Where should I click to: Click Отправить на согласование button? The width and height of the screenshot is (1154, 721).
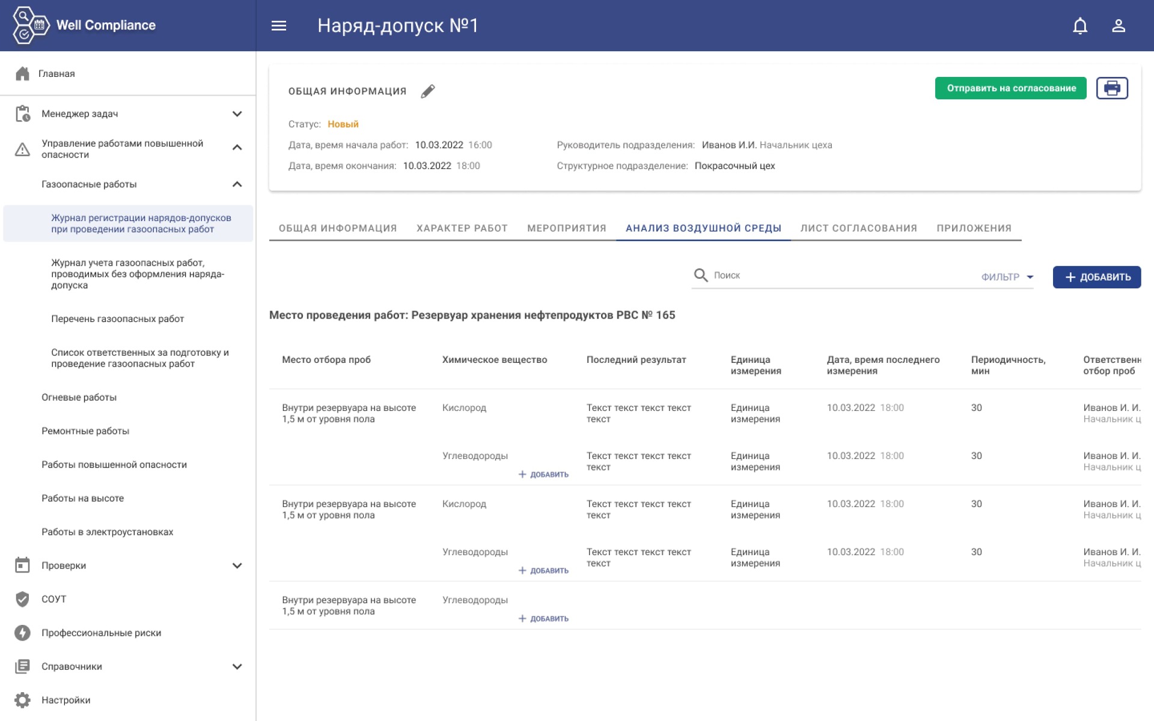1010,88
